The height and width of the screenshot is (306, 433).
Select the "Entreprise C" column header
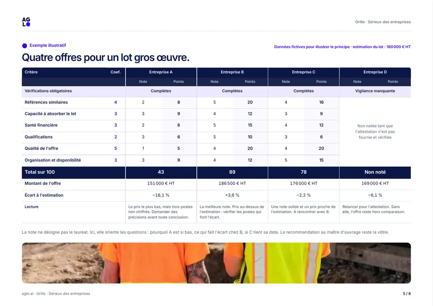(x=304, y=72)
